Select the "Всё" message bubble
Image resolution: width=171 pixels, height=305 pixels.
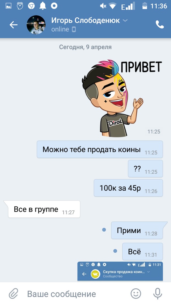tap(143, 252)
